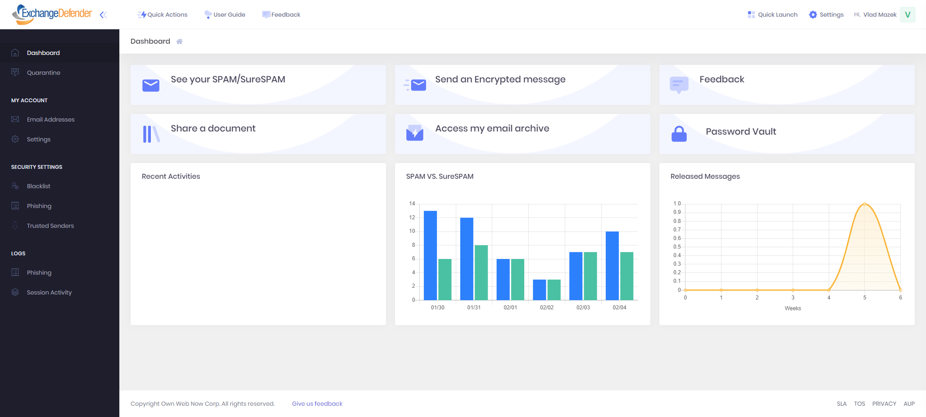Click the encrypted message envelope icon
Viewport: 926px width, 417px height.
pyautogui.click(x=415, y=85)
